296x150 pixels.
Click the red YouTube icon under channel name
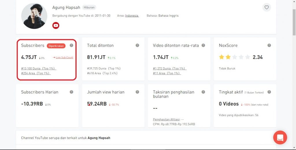point(56,26)
